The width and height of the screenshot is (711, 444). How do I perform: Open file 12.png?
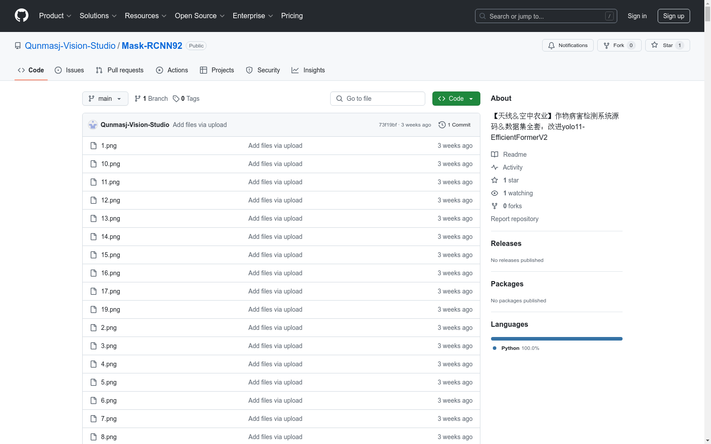(110, 200)
